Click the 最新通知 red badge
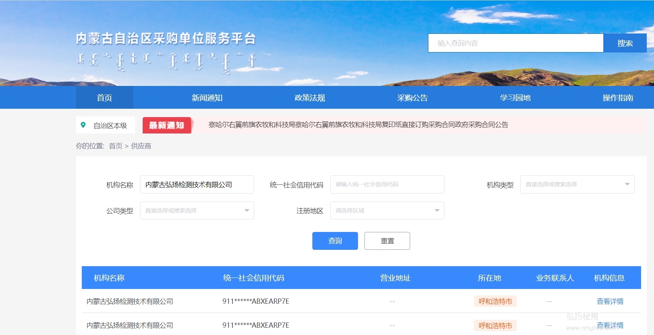 (167, 125)
